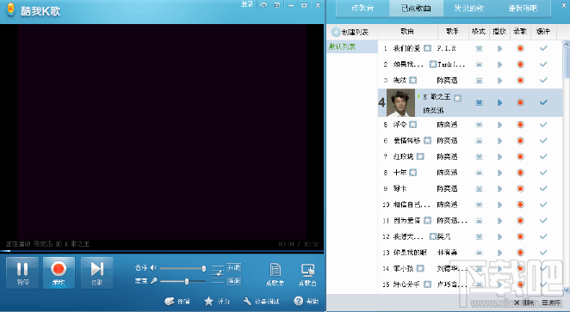Switch to the 酷我唱吧 tab
Image resolution: width=570 pixels, height=312 pixels.
coord(523,8)
